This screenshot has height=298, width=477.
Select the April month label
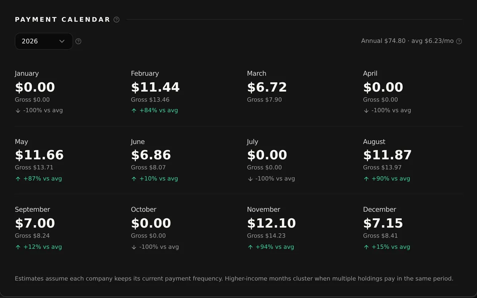pos(370,74)
